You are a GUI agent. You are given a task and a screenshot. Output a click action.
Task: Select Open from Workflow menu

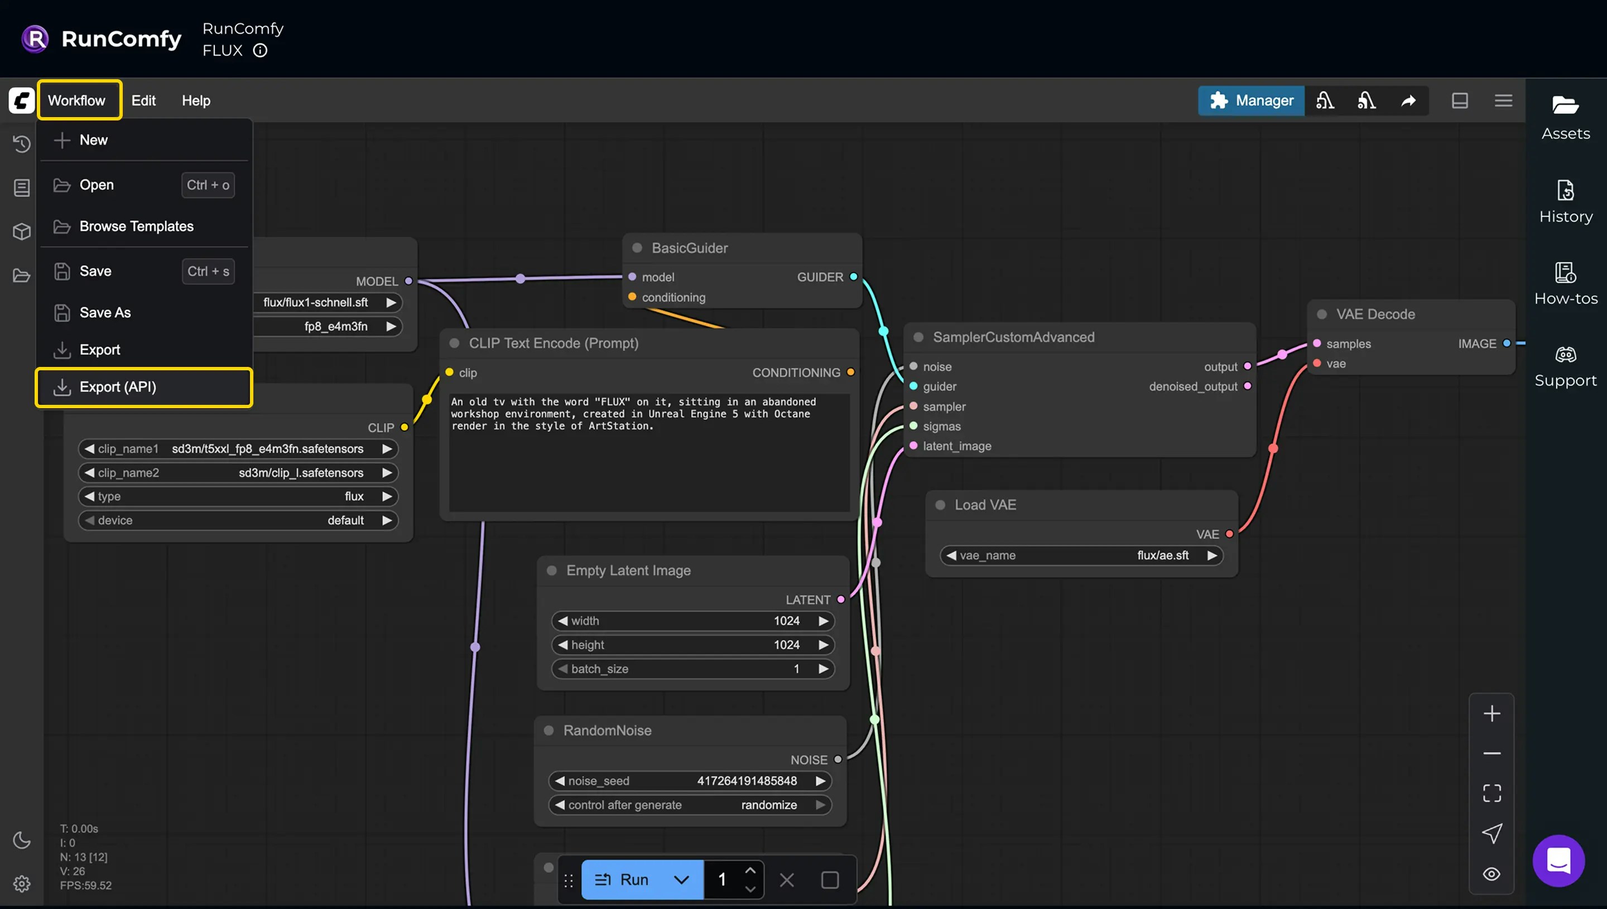pos(145,185)
